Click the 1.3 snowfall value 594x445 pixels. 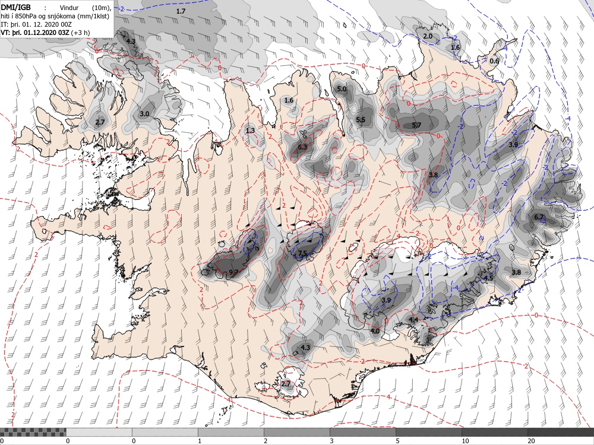(x=250, y=131)
